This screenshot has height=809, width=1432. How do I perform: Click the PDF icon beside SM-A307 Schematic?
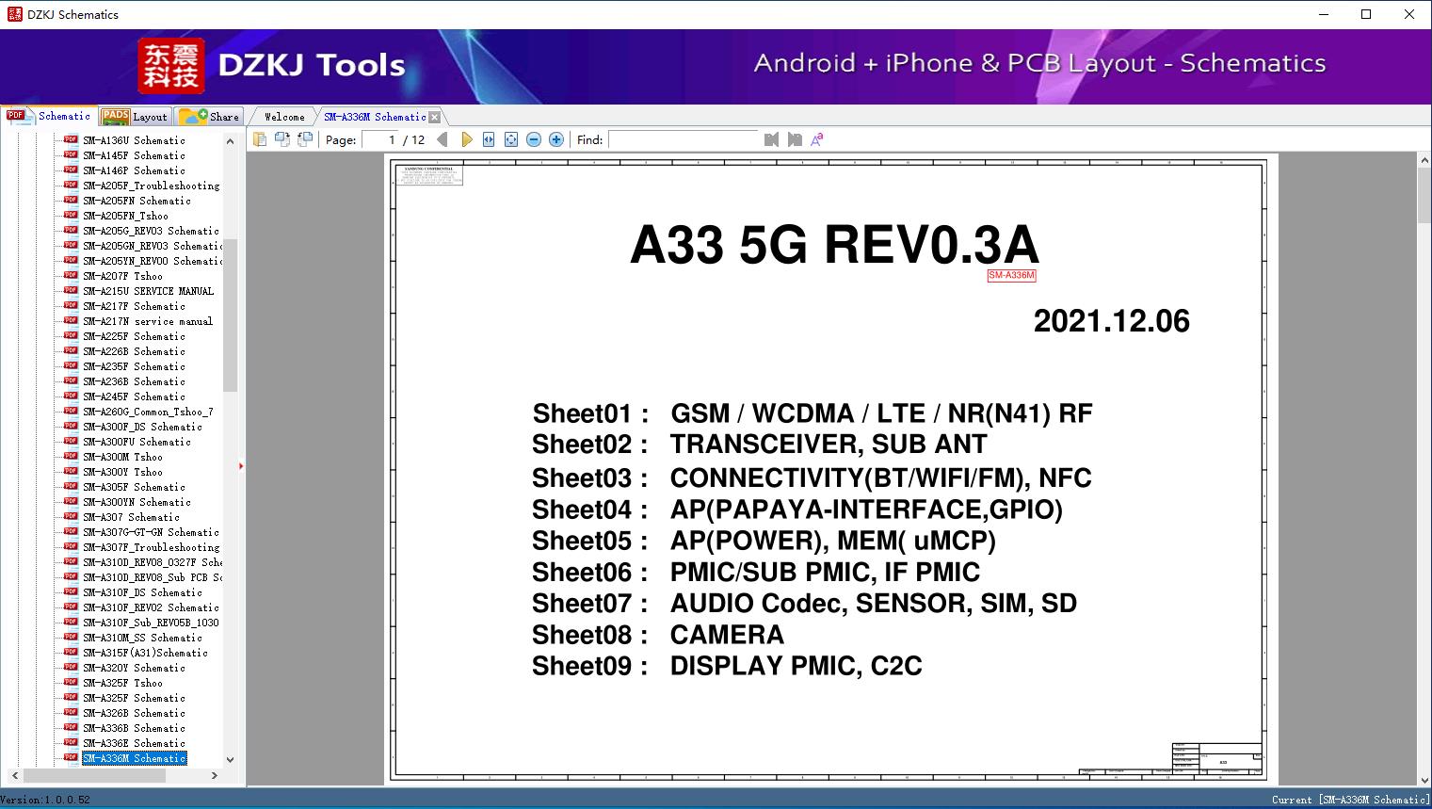(x=71, y=517)
